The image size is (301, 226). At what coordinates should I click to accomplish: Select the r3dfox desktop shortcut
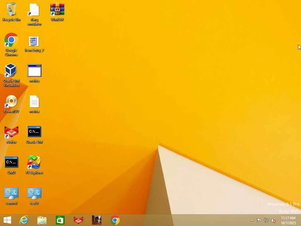coord(11,135)
